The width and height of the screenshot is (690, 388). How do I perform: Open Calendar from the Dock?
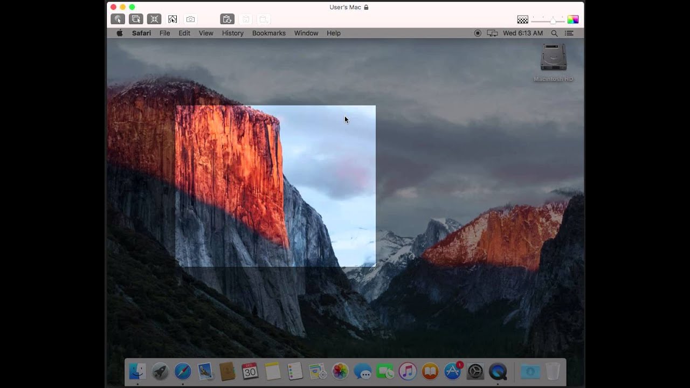pyautogui.click(x=250, y=371)
